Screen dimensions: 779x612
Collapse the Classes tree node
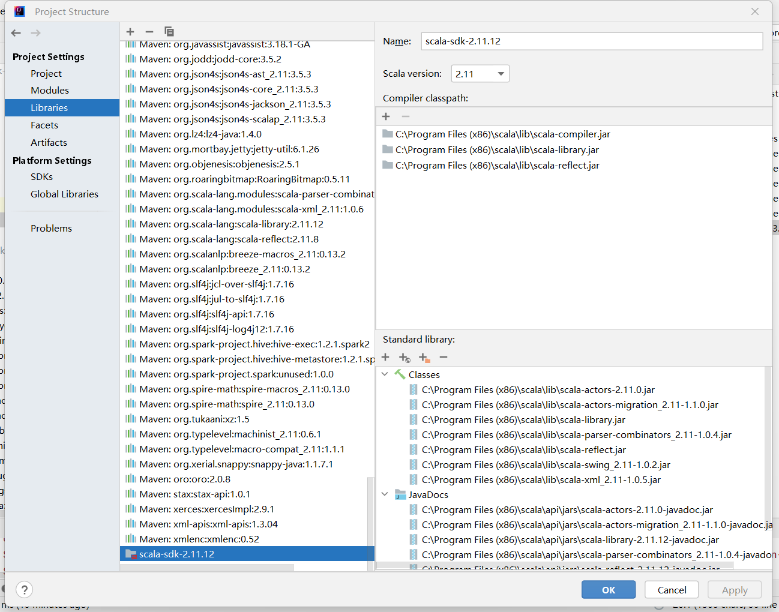tap(385, 374)
